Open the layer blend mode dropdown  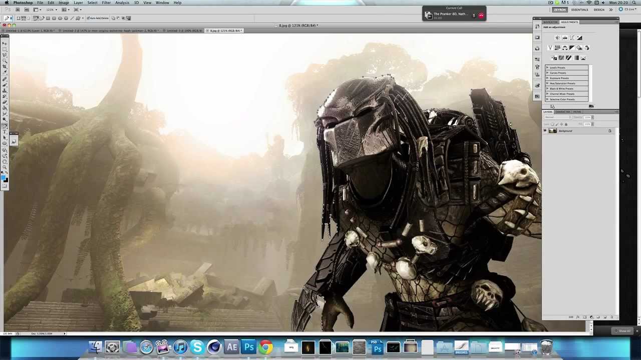tap(557, 117)
